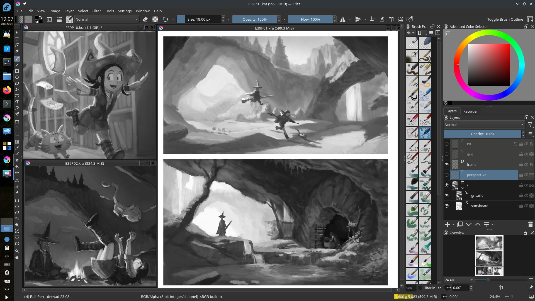
Task: Open the layer blend mode Normal dropdown
Action: [484, 125]
